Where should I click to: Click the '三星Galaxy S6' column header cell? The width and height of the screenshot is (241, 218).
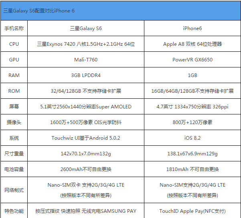pyautogui.click(x=86, y=29)
